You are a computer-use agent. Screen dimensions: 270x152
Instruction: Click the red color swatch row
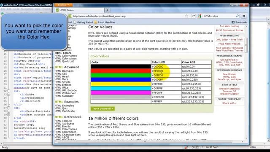point(121,71)
